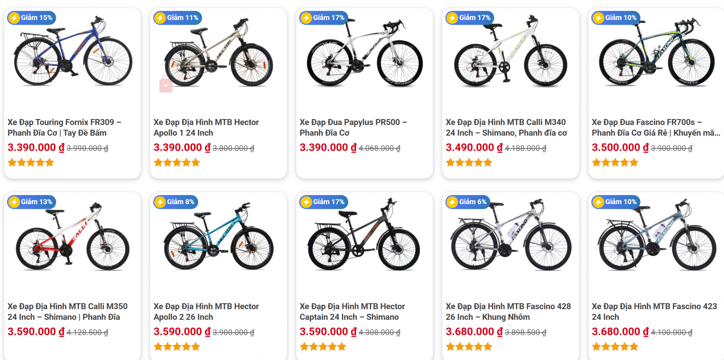This screenshot has height=360, width=724.
Task: Click the Giảm 8% flash-sale badge
Action: pos(176,202)
